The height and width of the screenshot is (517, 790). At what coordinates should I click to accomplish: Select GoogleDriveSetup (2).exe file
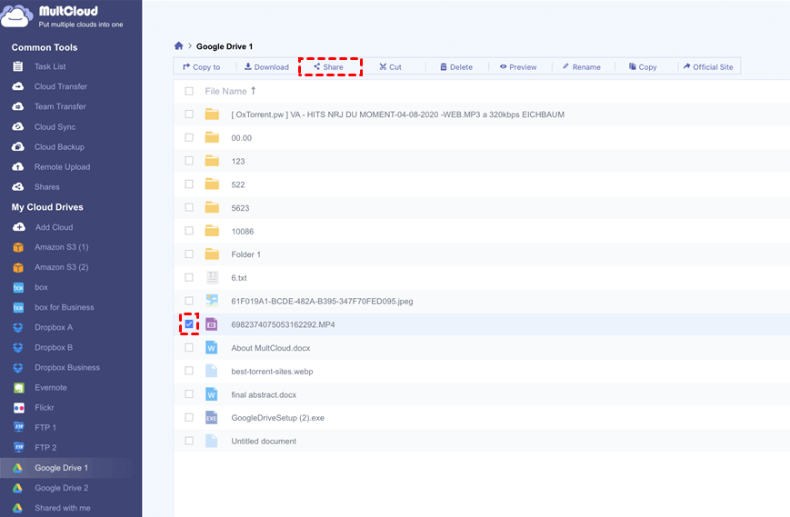coord(277,418)
